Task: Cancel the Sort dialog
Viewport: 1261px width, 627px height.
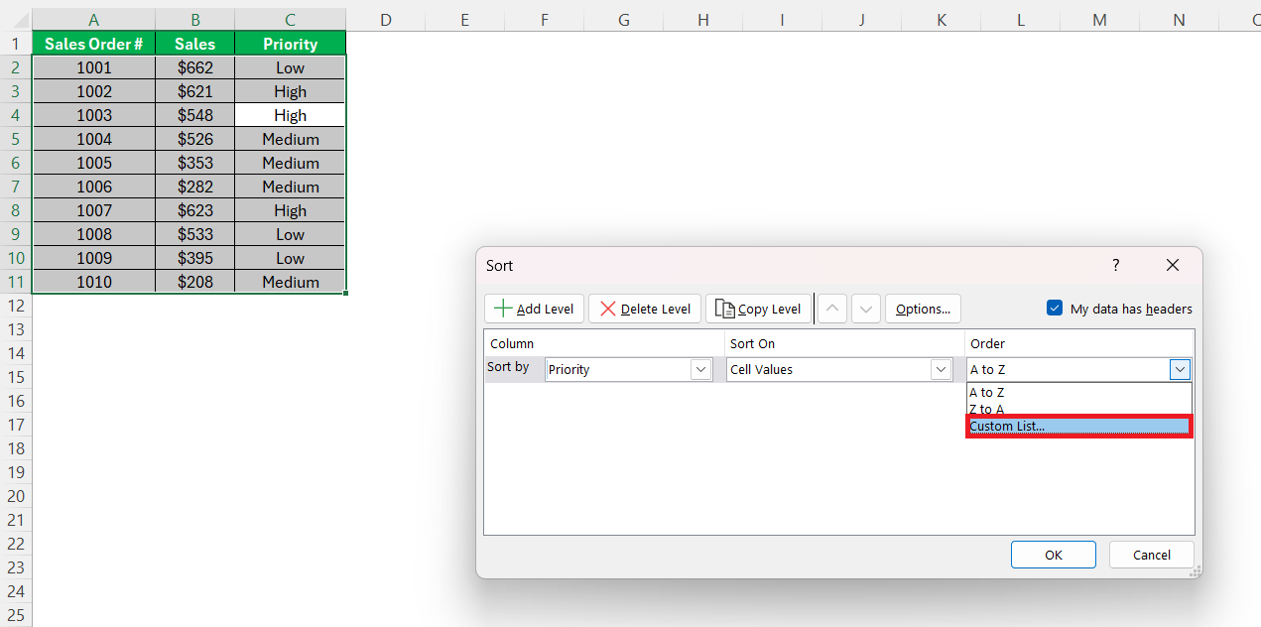Action: point(1151,555)
